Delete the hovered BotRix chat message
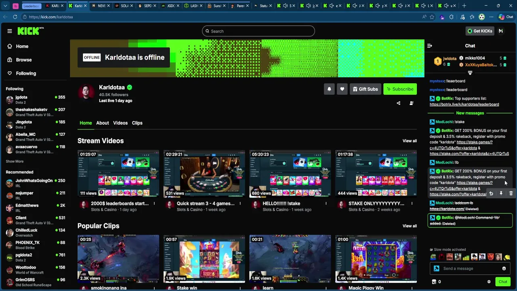 [511, 194]
